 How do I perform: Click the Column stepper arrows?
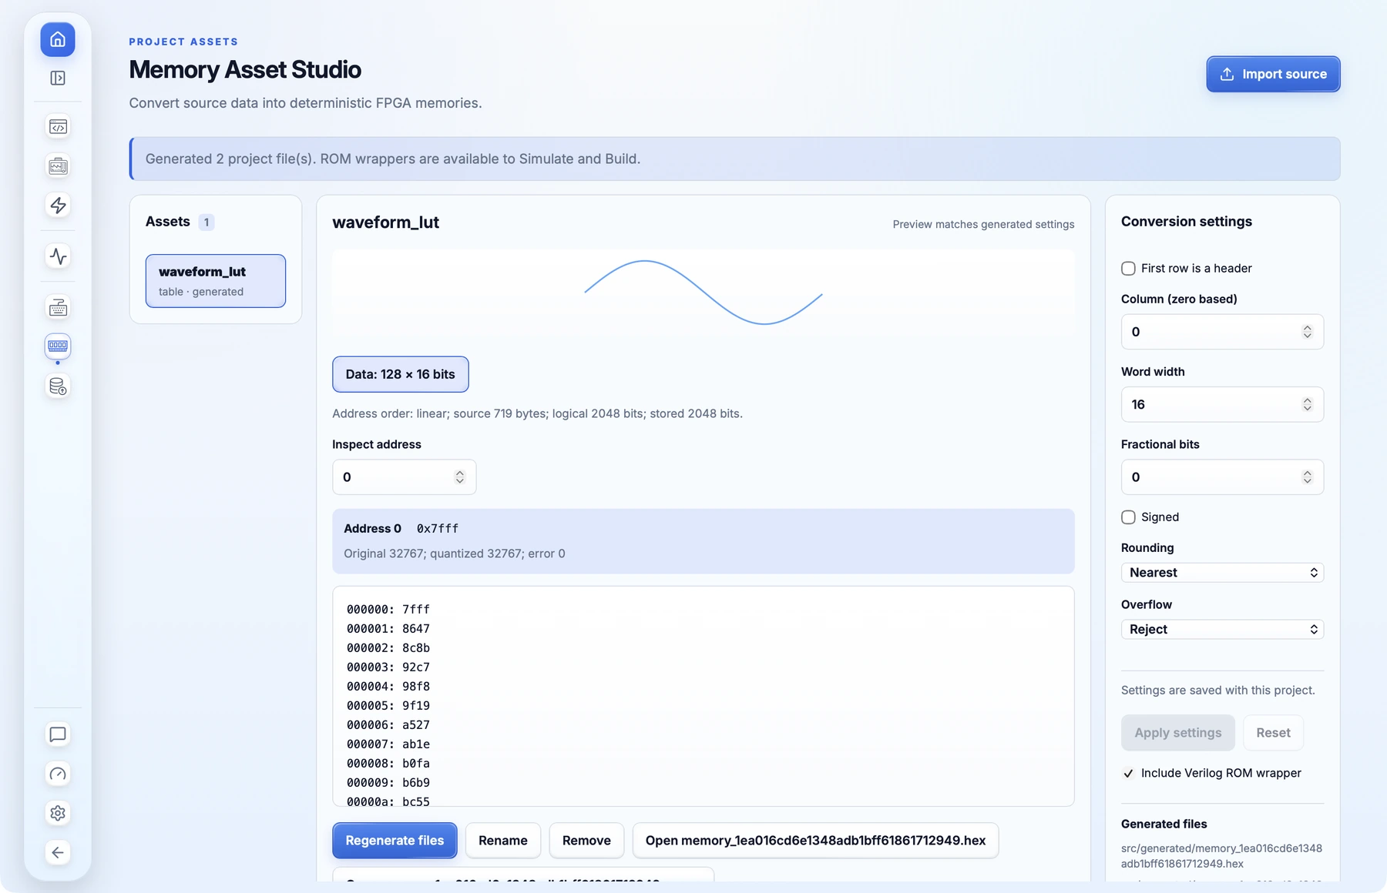[x=1307, y=332]
